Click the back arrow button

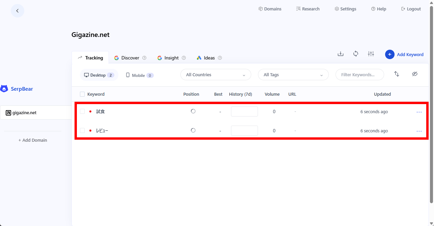18,11
